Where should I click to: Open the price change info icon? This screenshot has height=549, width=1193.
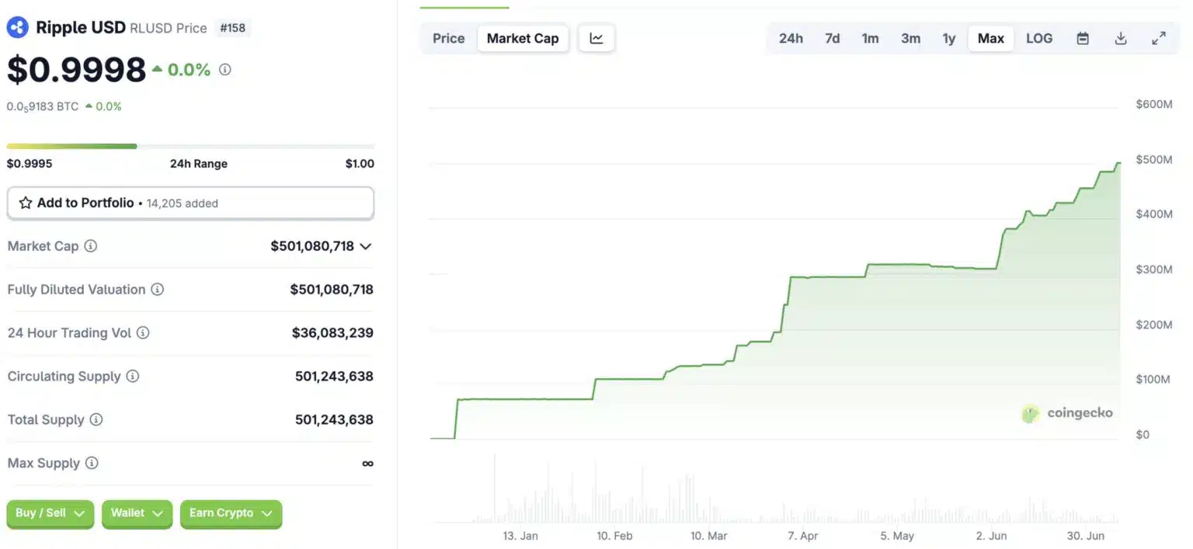click(225, 69)
